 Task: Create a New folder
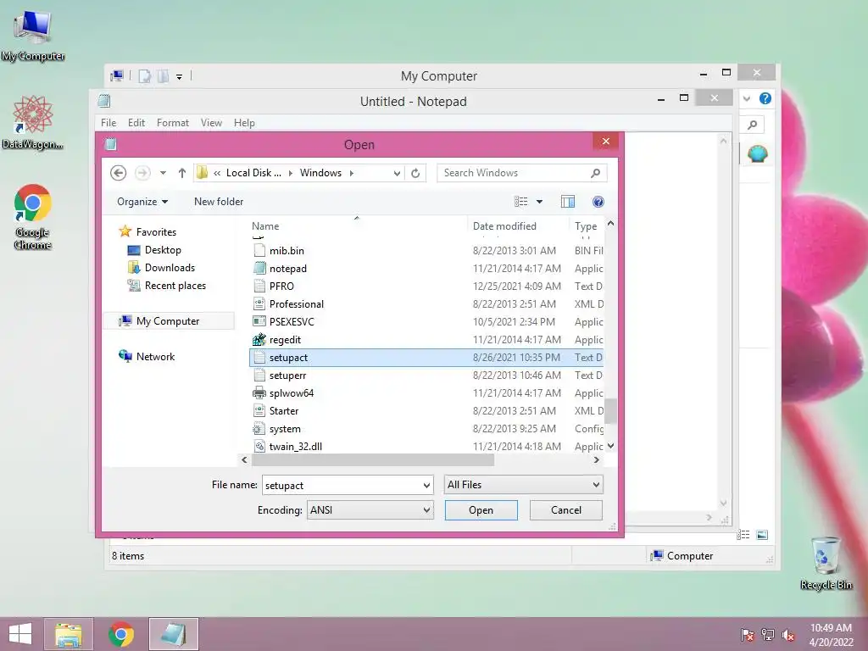[219, 202]
